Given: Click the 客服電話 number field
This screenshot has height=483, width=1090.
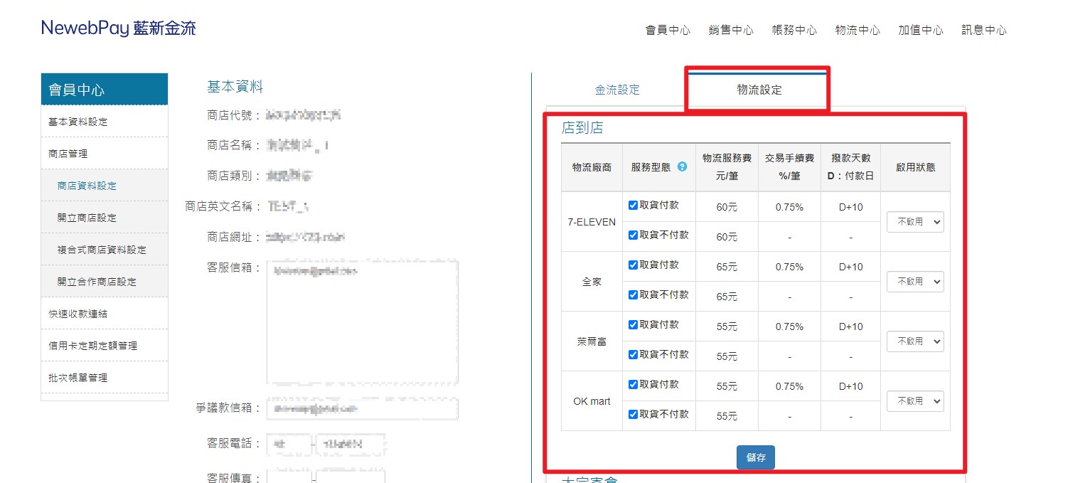Looking at the screenshot, I should [x=351, y=445].
